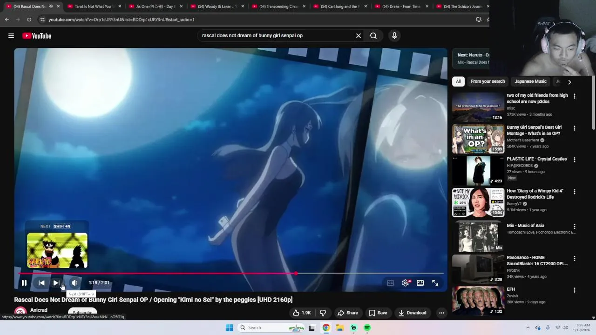596x335 pixels.
Task: Dislike this video
Action: click(323, 313)
